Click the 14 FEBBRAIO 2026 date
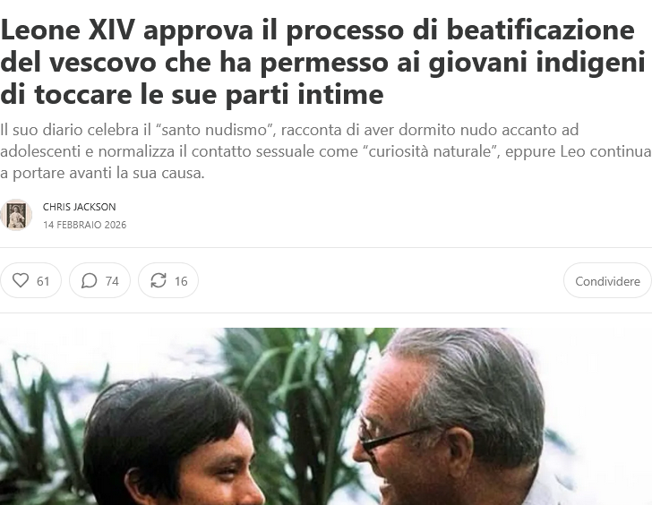The height and width of the screenshot is (505, 652). tap(85, 225)
